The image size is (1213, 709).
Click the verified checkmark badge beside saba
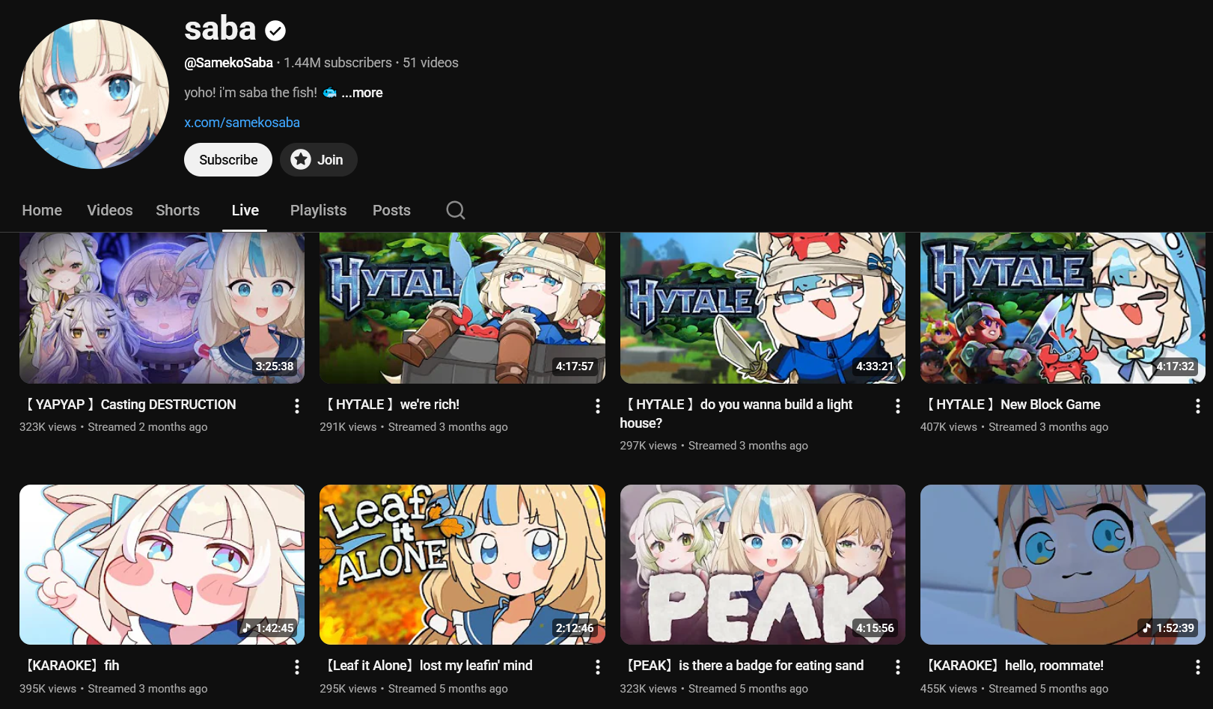[x=276, y=31]
